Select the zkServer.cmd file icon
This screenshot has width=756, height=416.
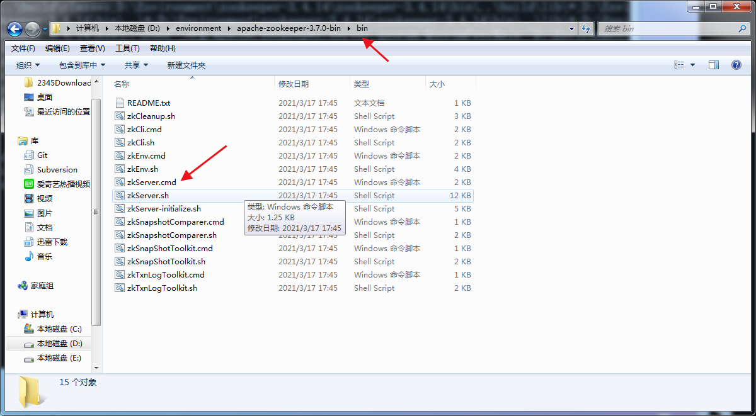[120, 182]
